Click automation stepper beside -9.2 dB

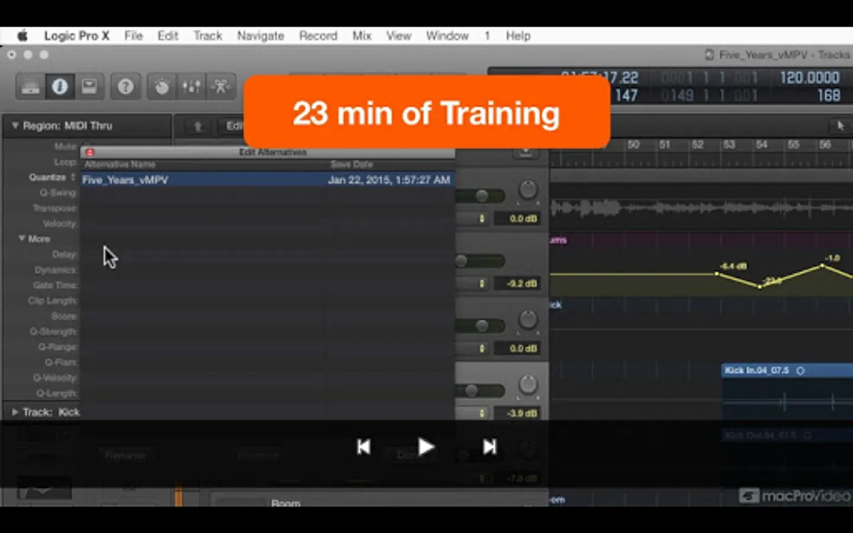[x=482, y=284]
